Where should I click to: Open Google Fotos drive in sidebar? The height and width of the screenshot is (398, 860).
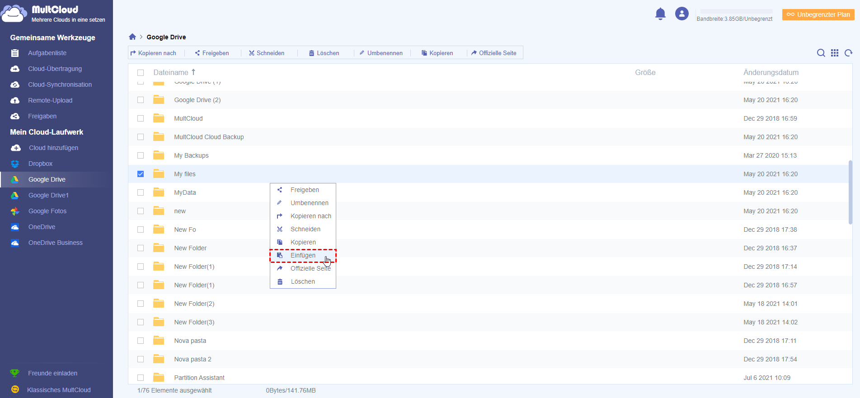click(x=47, y=211)
